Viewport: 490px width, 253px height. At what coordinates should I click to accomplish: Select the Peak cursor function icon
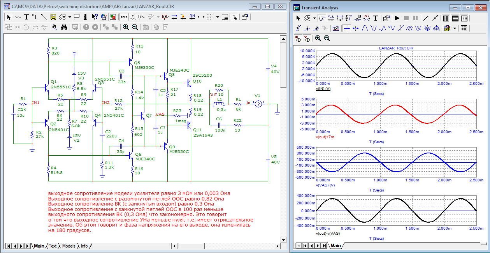click(x=365, y=28)
